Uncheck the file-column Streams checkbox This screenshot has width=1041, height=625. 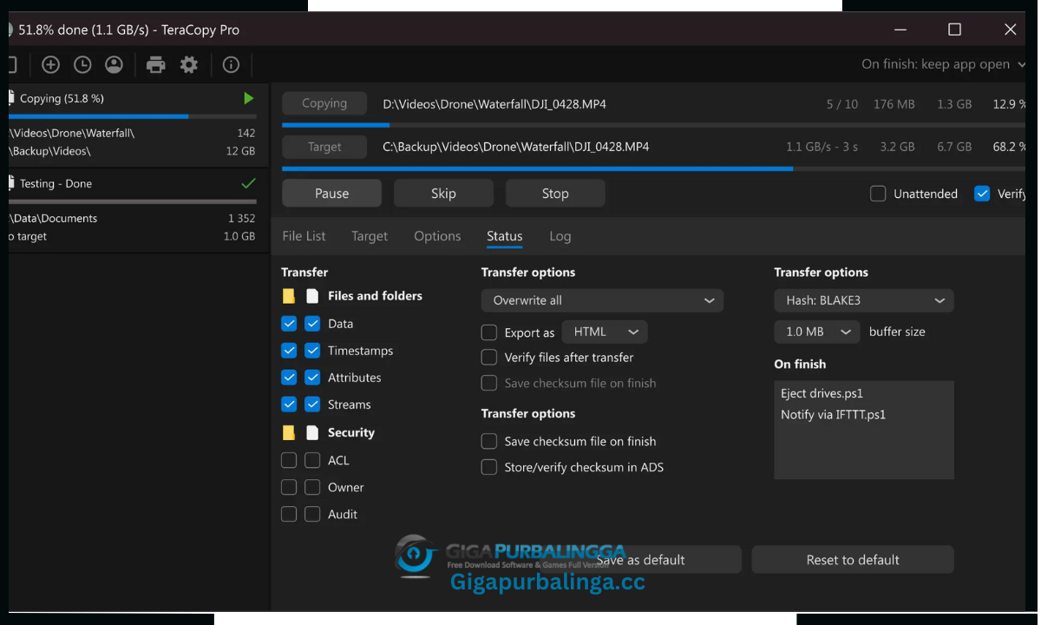coord(312,405)
